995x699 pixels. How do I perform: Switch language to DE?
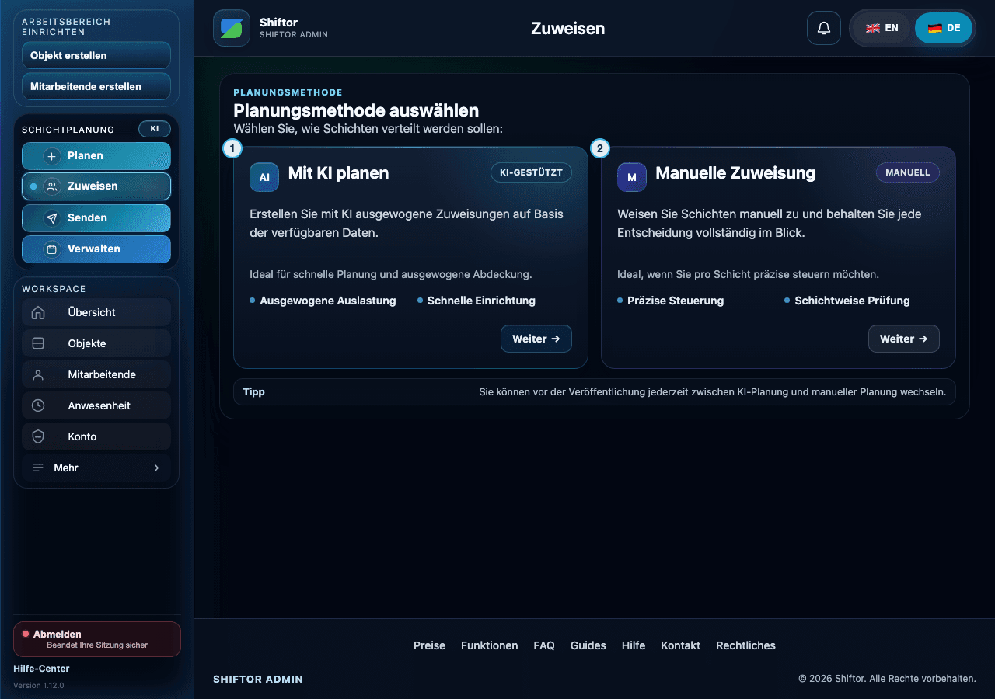[944, 28]
